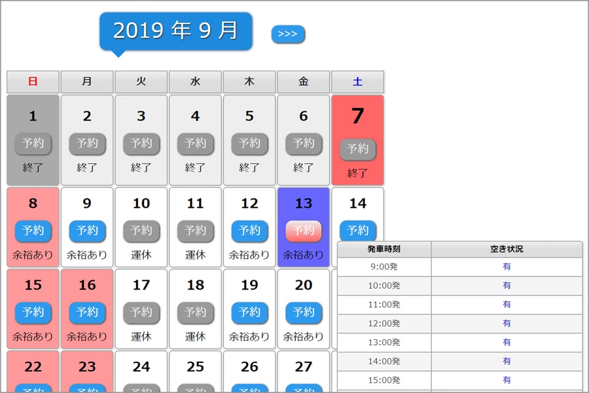Viewport: 589px width, 393px height.
Task: Click the date number 27
Action: coord(304,367)
